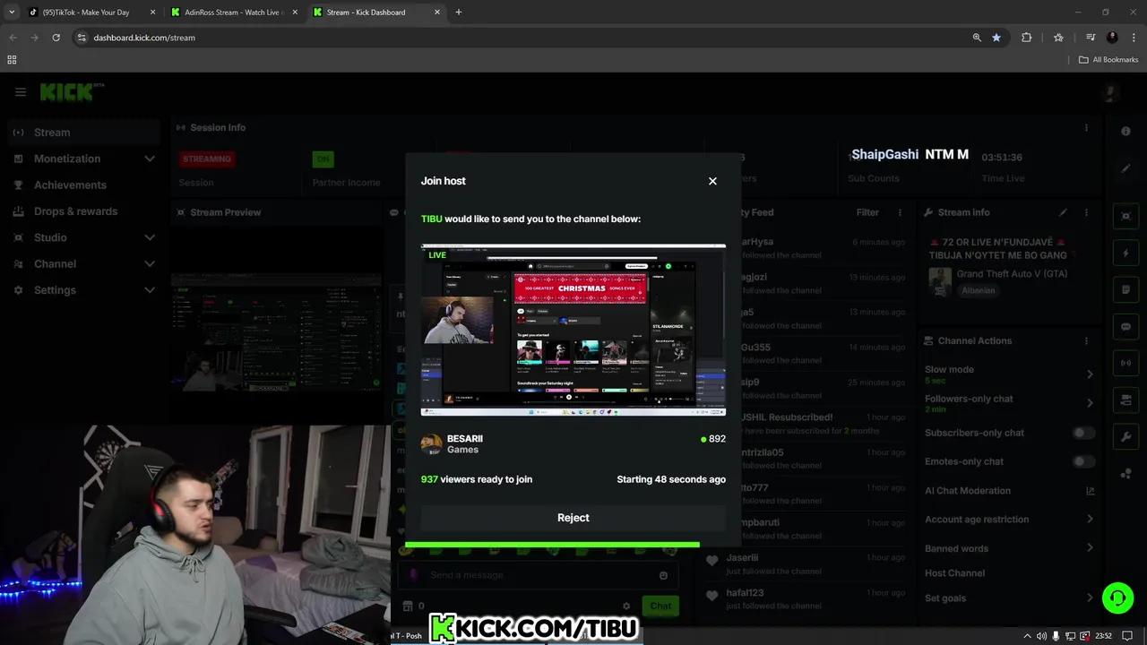Open the chat bubble panel icon on right rail
The height and width of the screenshot is (645, 1147).
pos(1125,326)
